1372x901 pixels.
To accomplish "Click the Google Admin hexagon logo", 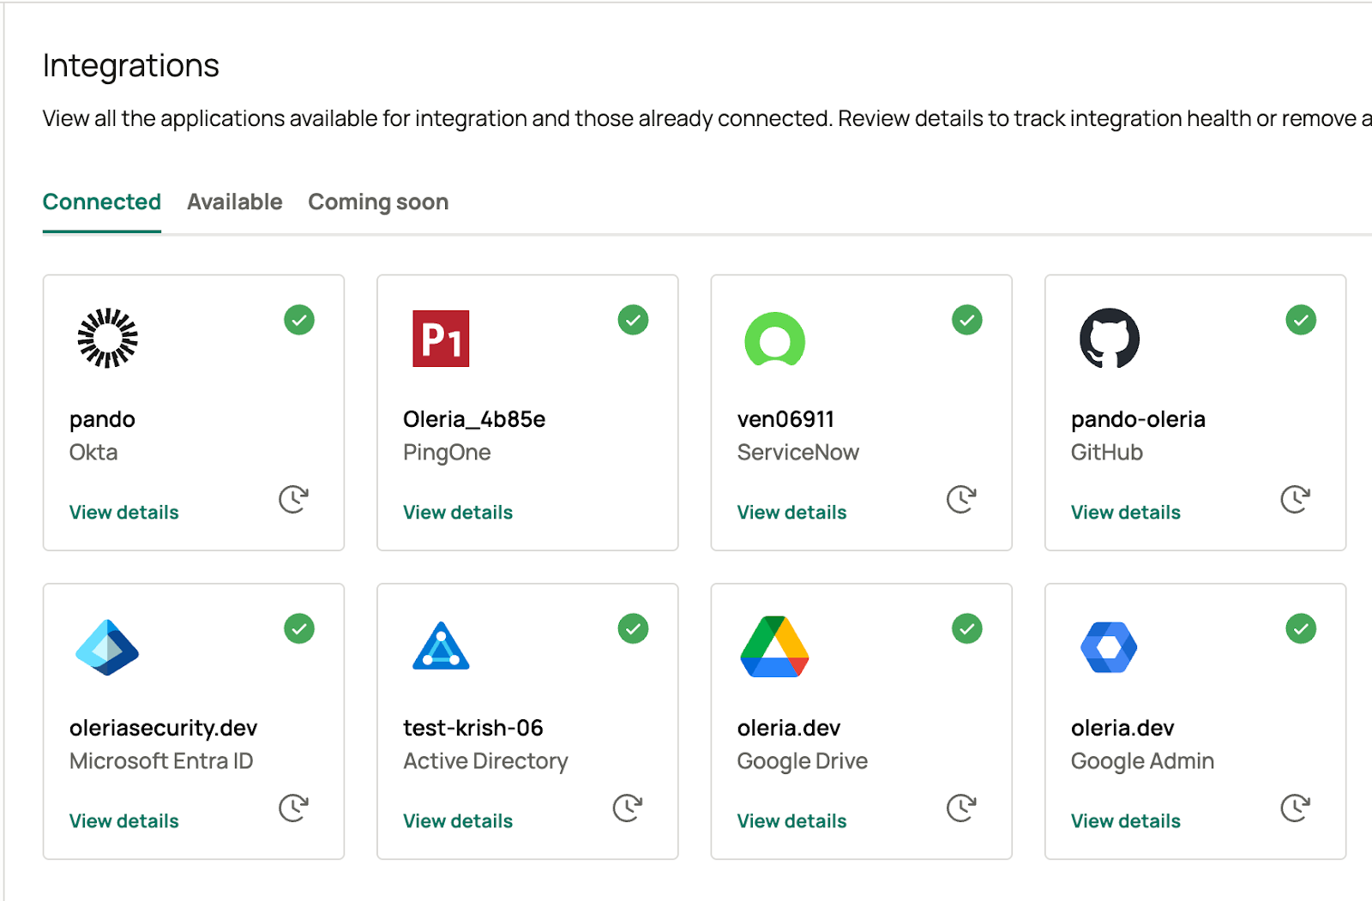I will tap(1109, 647).
